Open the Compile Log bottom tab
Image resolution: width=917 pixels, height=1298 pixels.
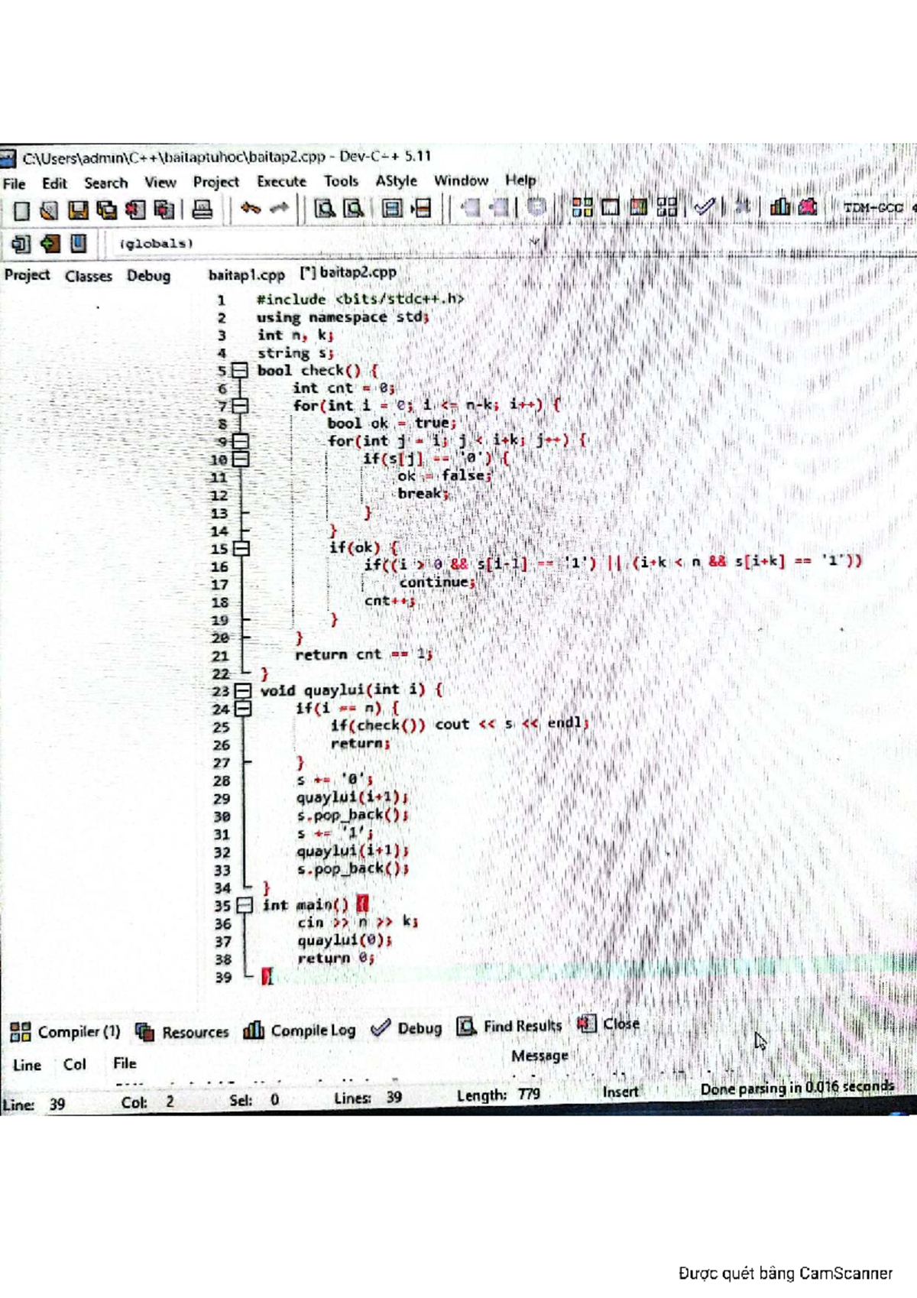click(x=300, y=1030)
